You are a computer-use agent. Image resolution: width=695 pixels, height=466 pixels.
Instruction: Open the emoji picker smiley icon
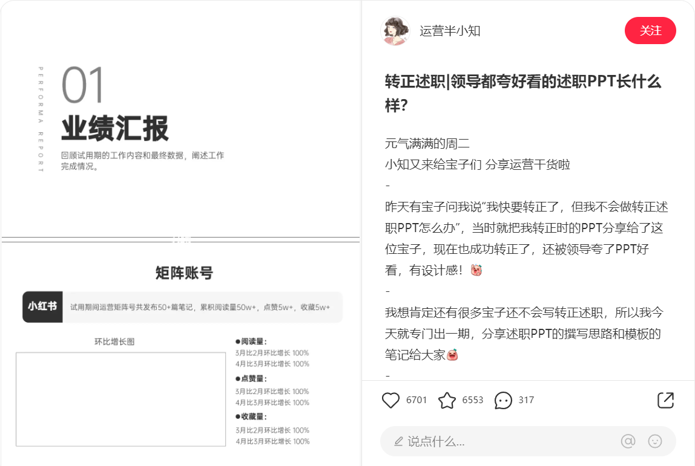(654, 441)
